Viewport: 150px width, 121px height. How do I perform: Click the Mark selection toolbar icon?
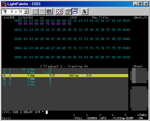tap(35, 12)
